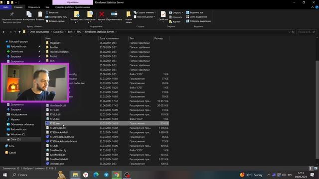Click the Вставить paste clipboard icon
Image resolution: width=319 pixels, height=179 pixels.
[x=40, y=14]
